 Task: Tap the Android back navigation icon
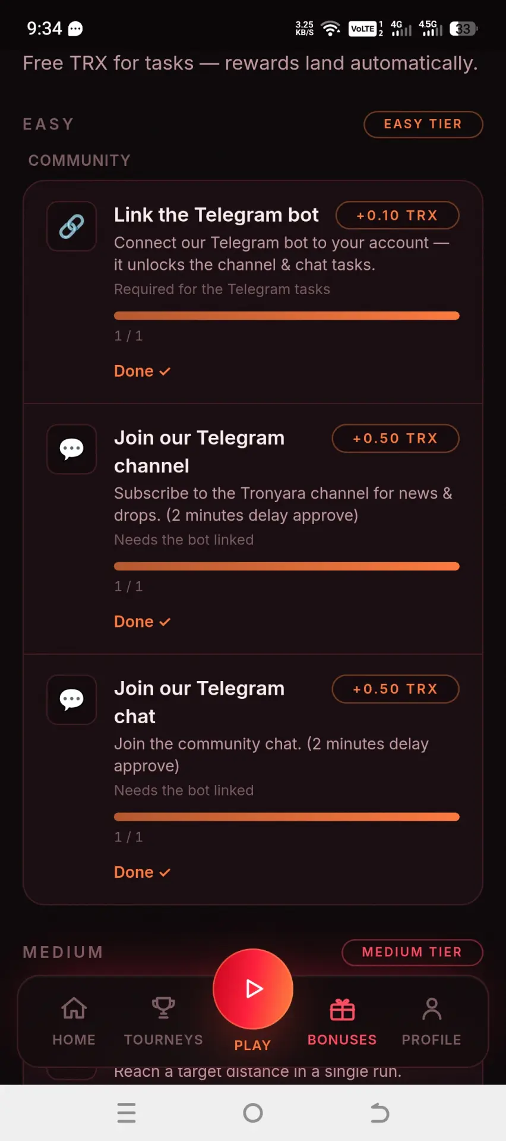(379, 1112)
